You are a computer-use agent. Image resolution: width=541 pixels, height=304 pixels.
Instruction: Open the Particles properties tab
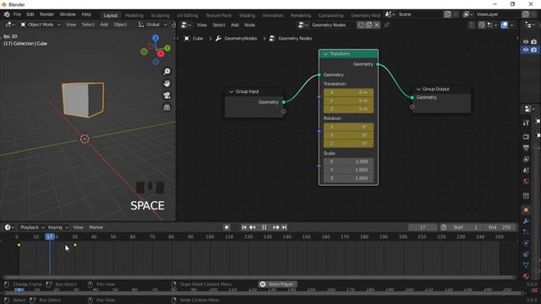coord(526,232)
